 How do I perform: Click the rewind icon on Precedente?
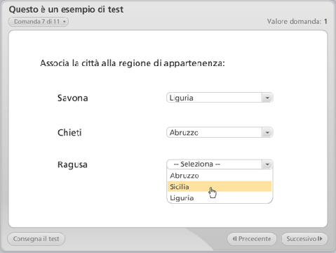point(234,239)
